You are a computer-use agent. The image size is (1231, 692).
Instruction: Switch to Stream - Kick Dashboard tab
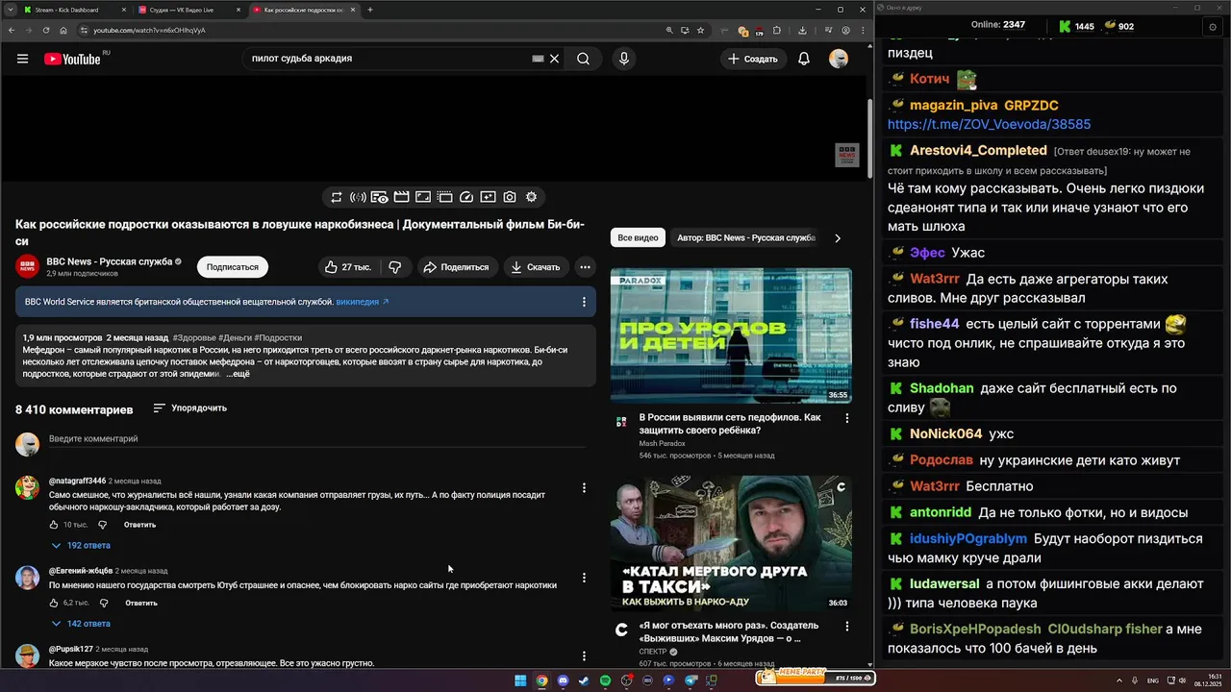[x=74, y=10]
